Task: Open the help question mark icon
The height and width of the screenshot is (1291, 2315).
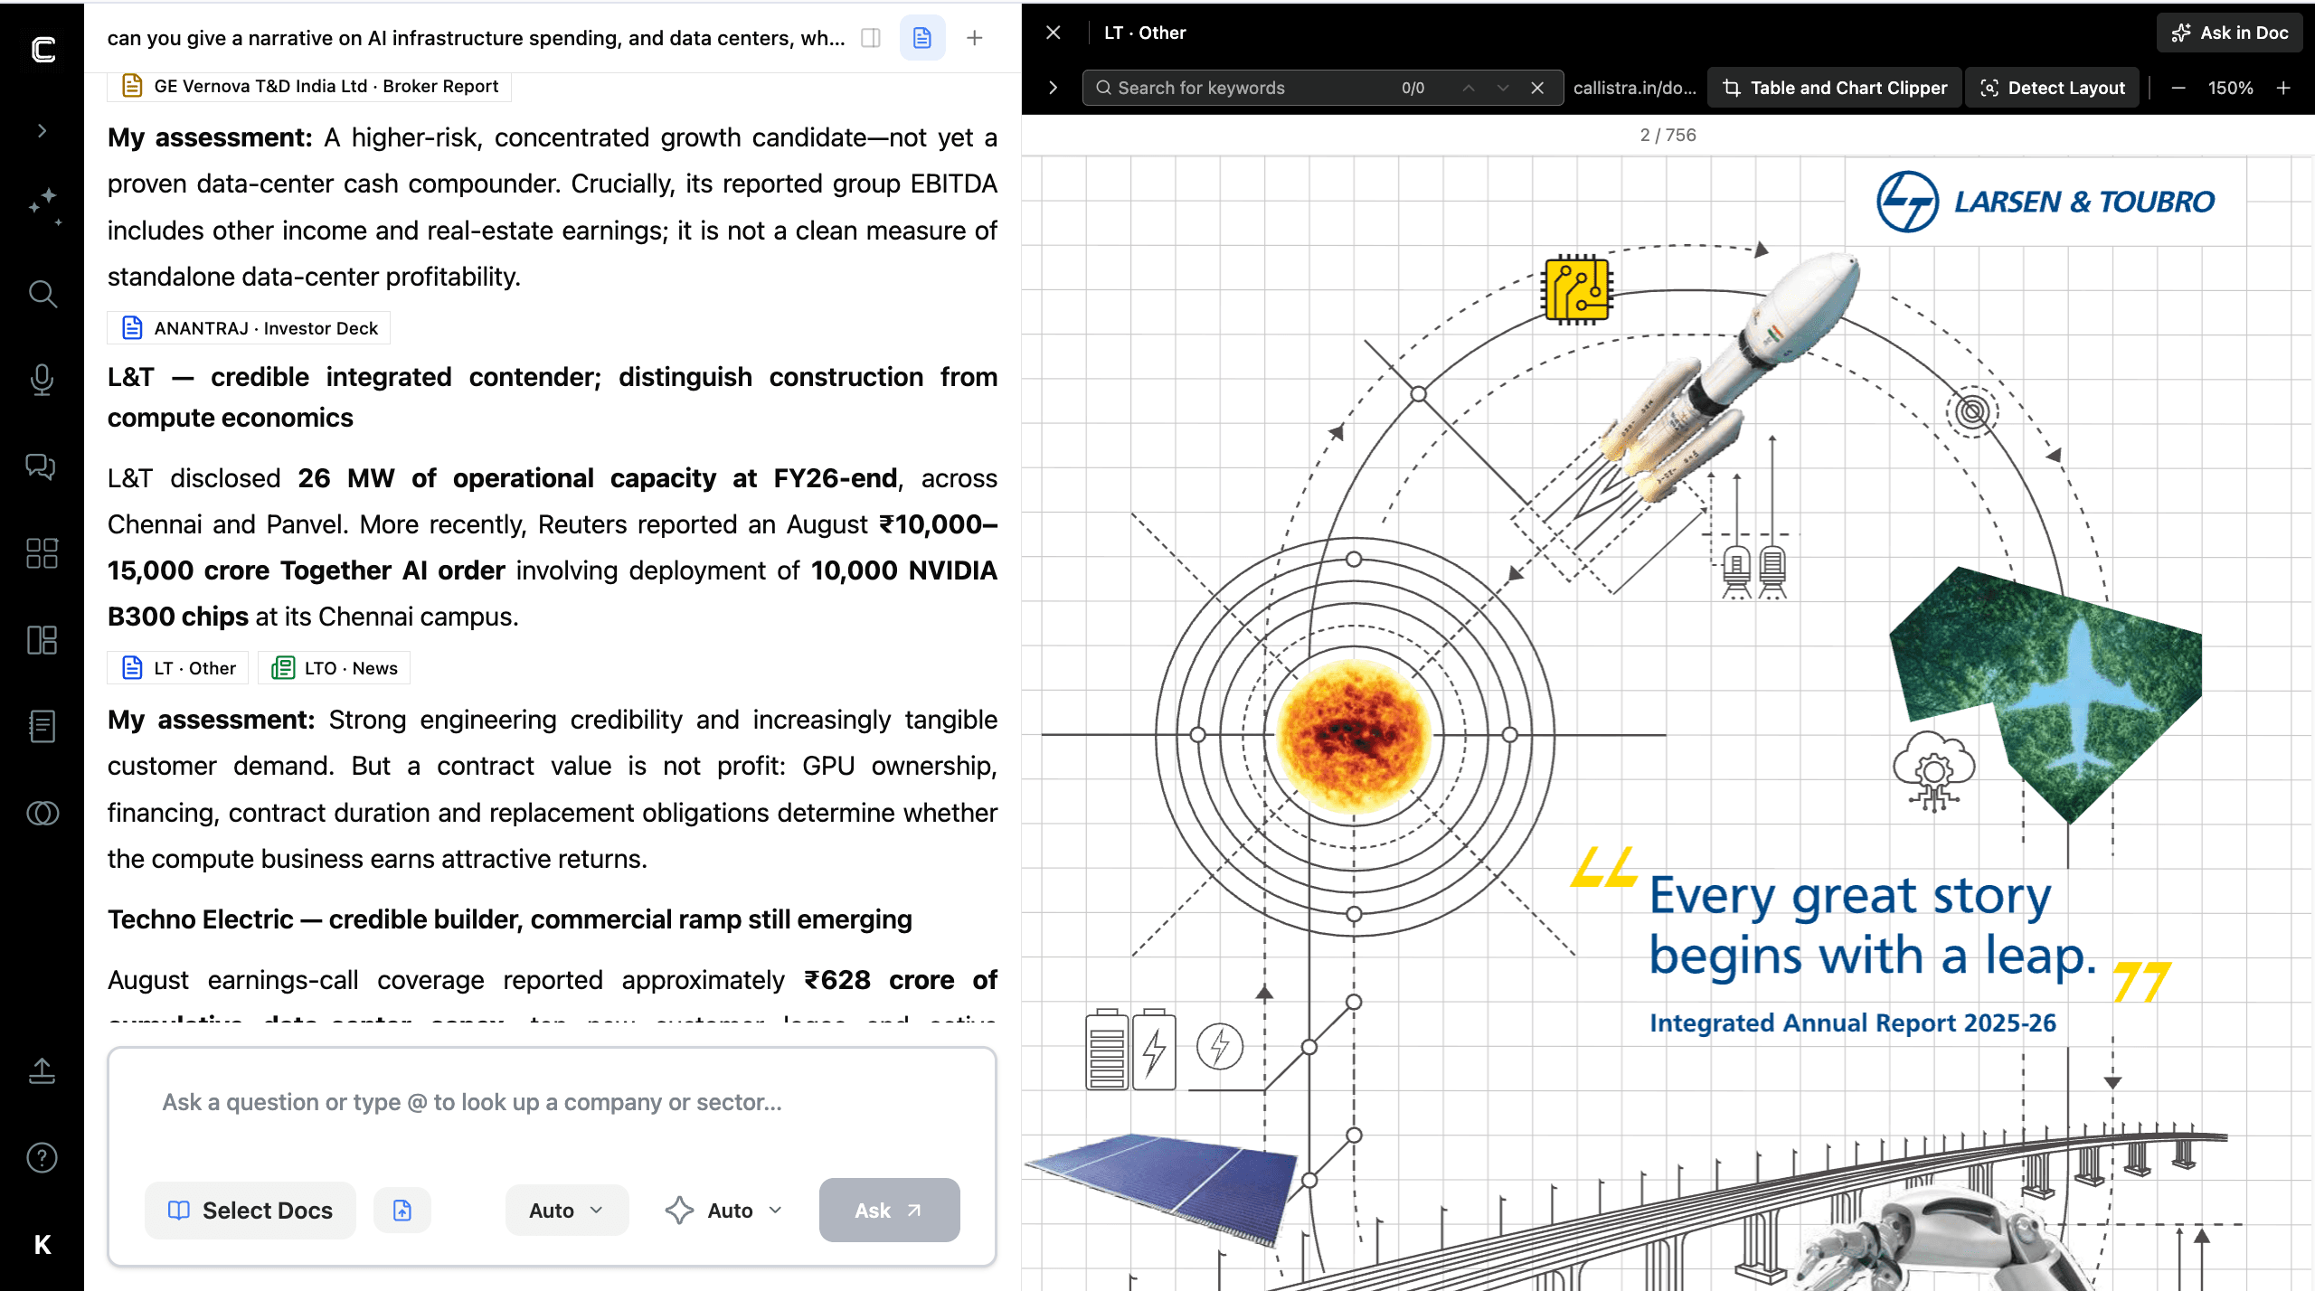Action: (42, 1158)
